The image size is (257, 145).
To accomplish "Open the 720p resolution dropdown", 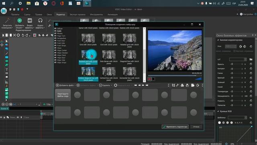I will click(x=52, y=104).
